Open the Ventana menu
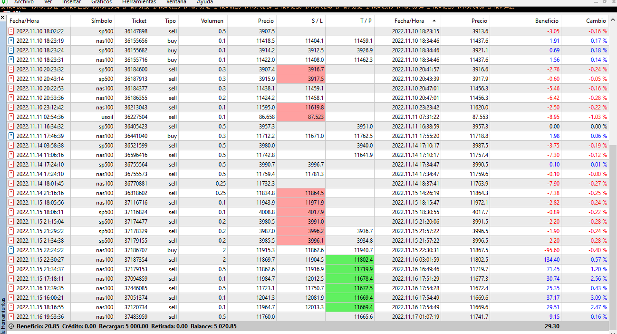Screen dimensions: 617x334 coord(176,2)
